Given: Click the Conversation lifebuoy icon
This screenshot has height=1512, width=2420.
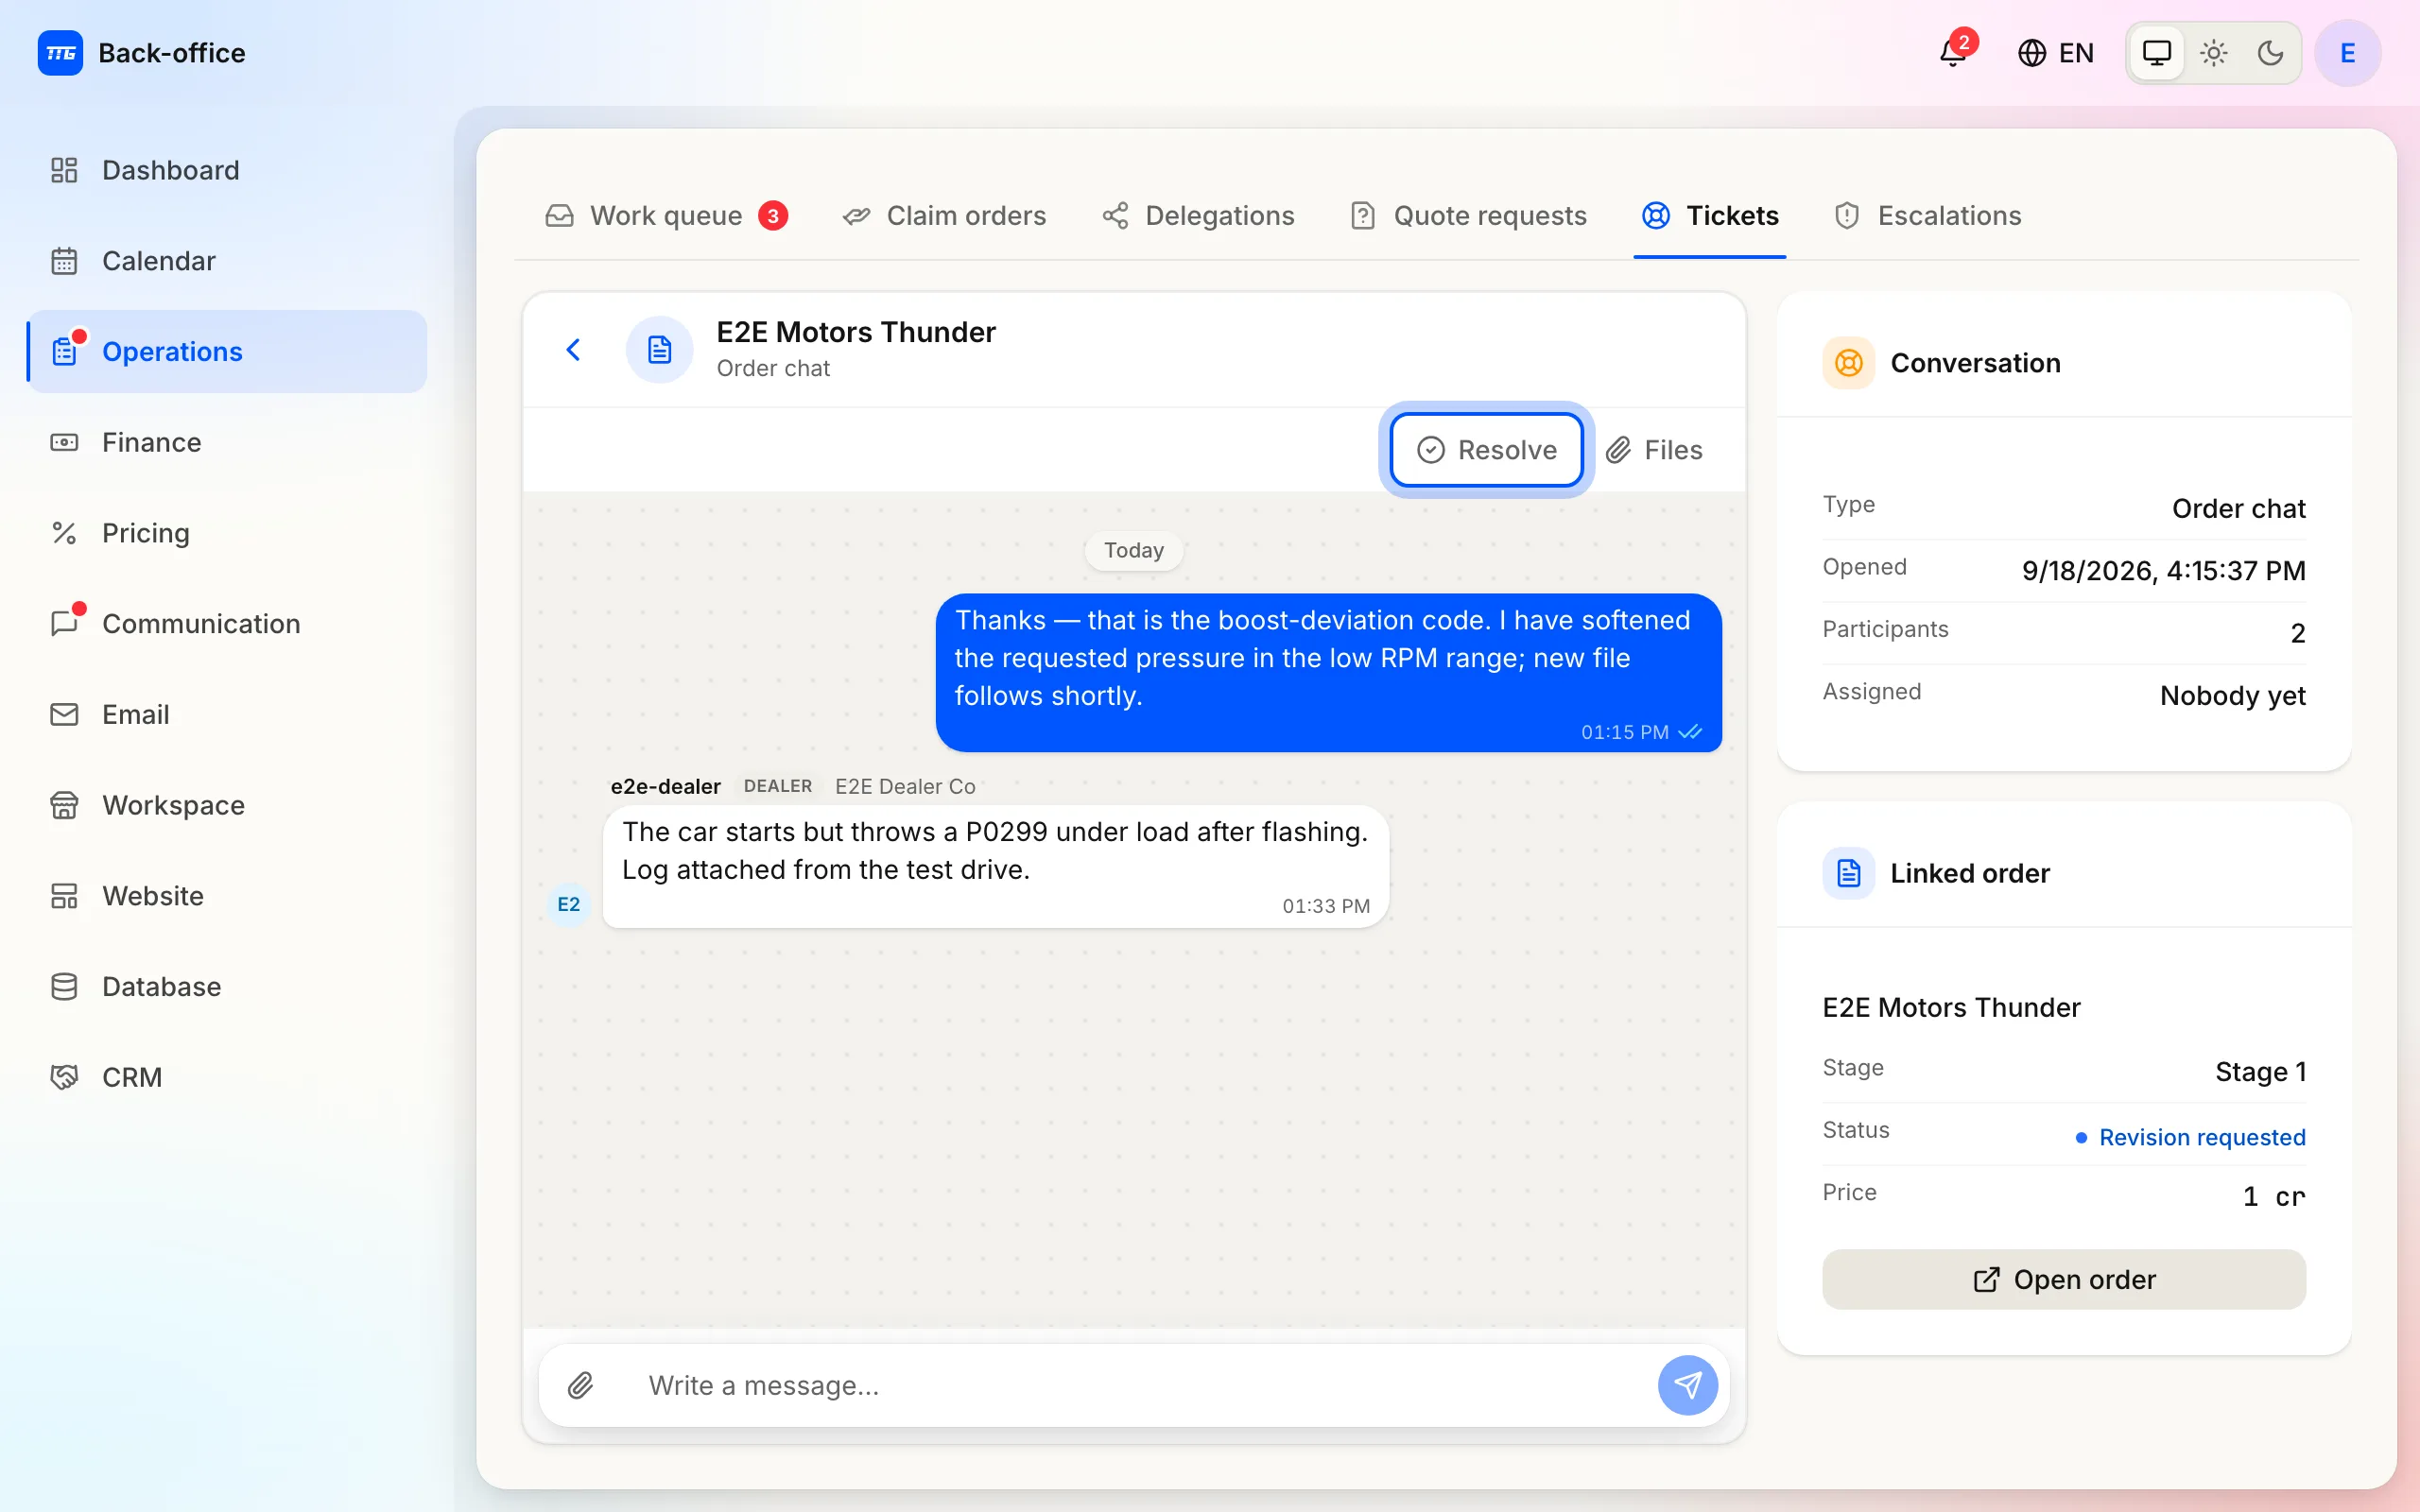Looking at the screenshot, I should tap(1848, 363).
